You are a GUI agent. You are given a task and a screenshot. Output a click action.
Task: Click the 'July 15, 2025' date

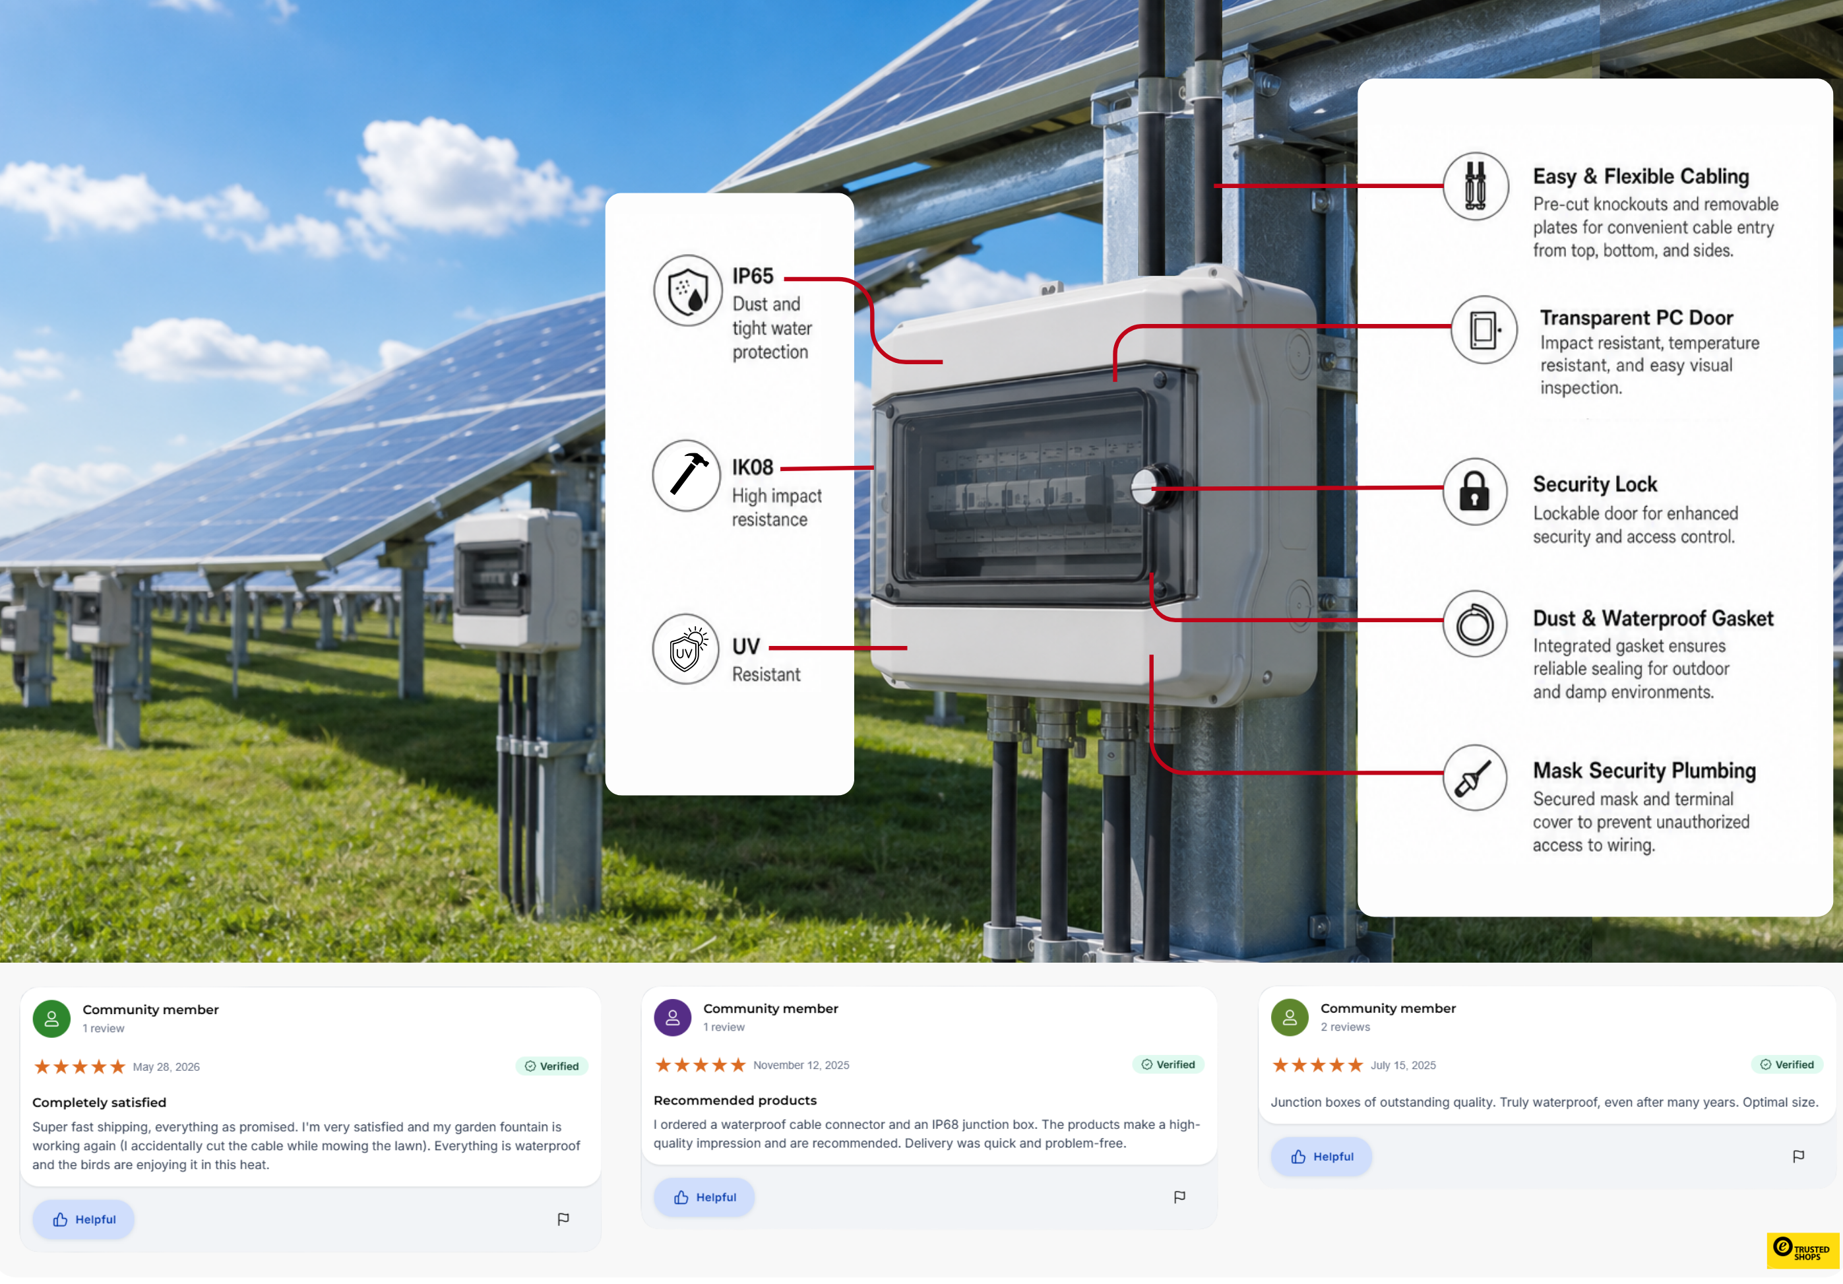click(x=1403, y=1065)
